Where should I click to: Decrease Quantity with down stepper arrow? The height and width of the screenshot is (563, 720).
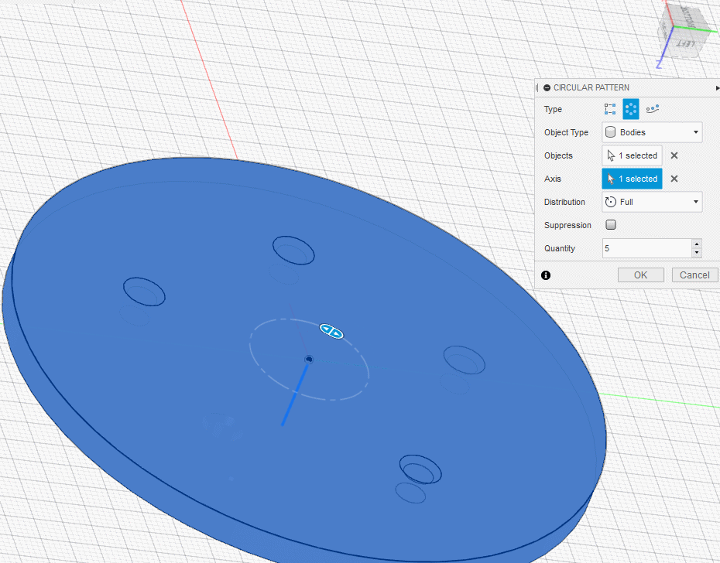tap(697, 253)
